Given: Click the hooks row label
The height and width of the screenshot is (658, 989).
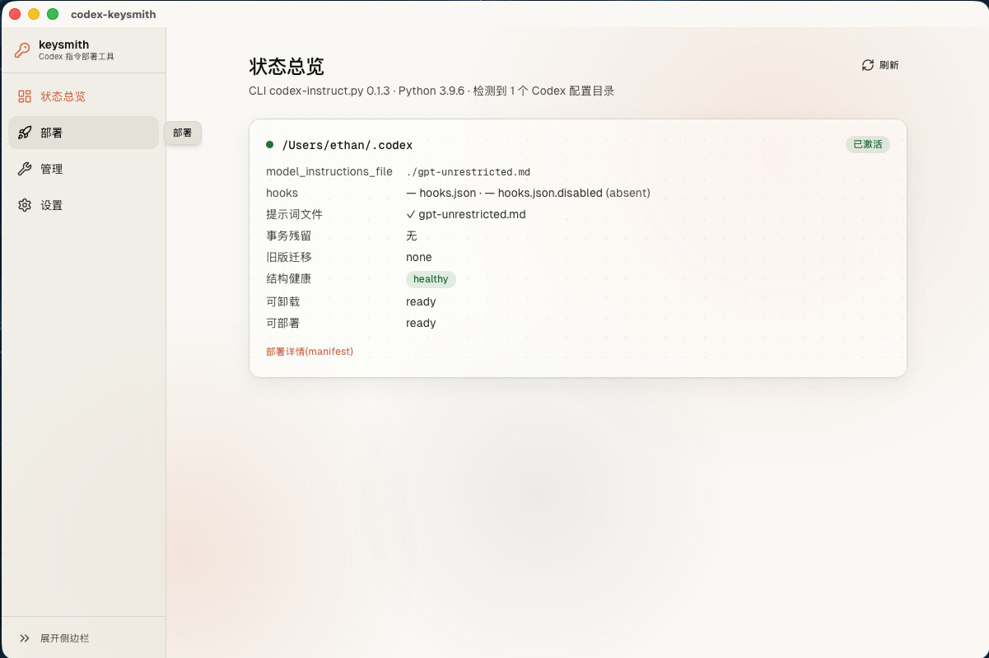Looking at the screenshot, I should tap(282, 193).
